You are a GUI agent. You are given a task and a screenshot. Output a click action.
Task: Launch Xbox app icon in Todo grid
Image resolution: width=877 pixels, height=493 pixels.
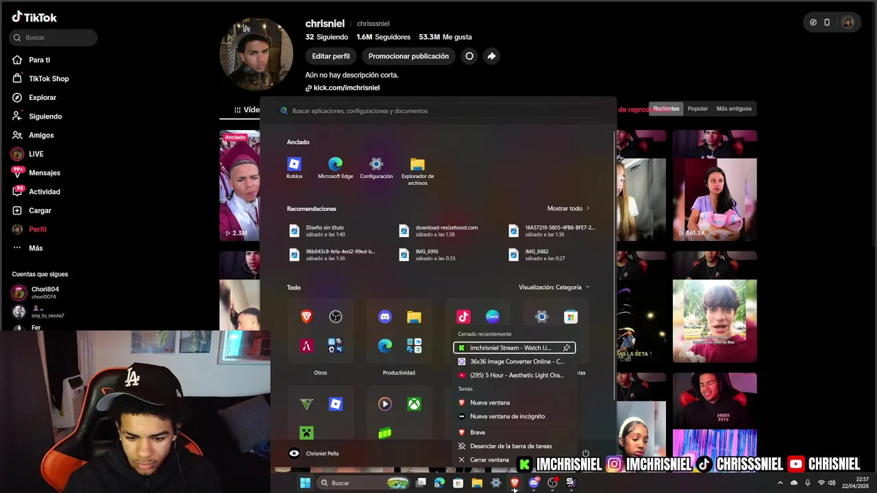pos(414,404)
